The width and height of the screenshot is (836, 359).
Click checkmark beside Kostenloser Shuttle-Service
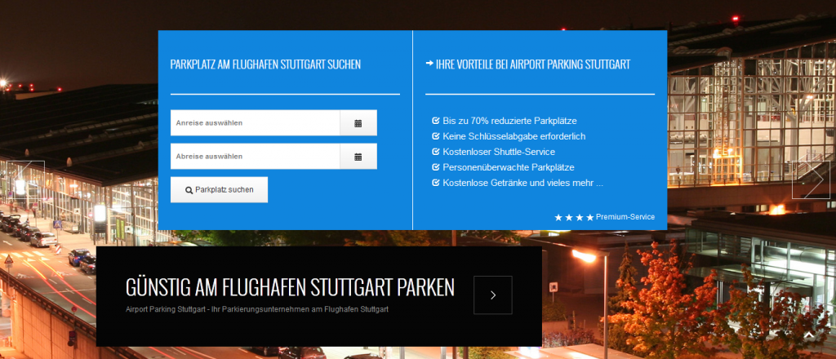pos(436,152)
